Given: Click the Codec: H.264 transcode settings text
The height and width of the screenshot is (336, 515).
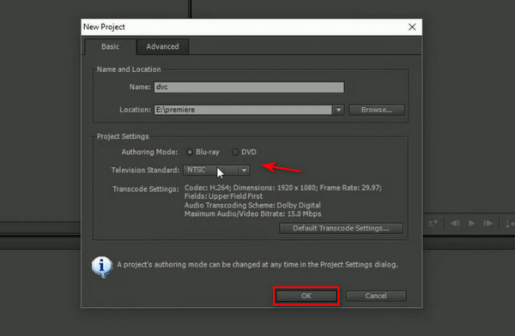Looking at the screenshot, I should pyautogui.click(x=282, y=188).
